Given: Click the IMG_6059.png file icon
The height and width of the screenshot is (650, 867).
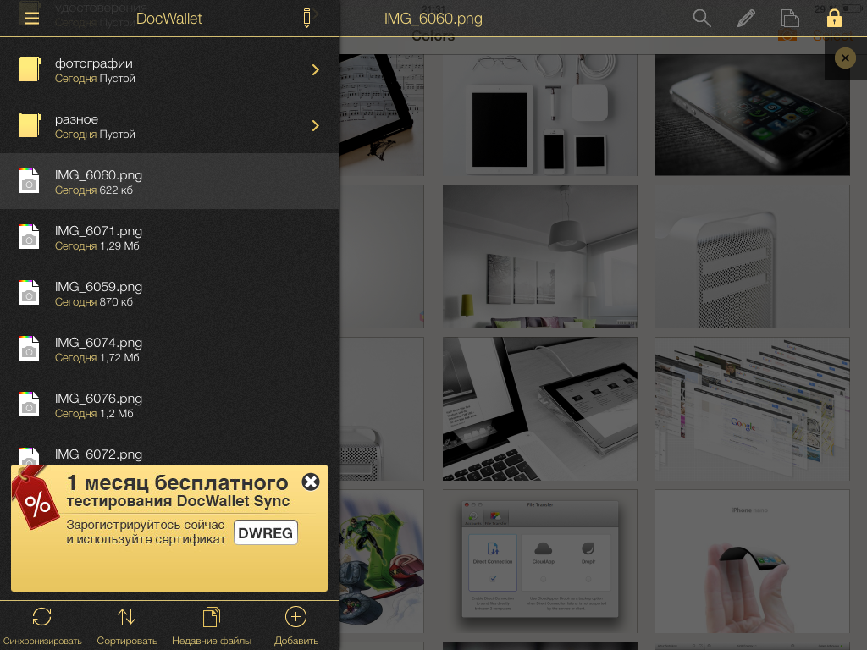Looking at the screenshot, I should click(x=30, y=292).
